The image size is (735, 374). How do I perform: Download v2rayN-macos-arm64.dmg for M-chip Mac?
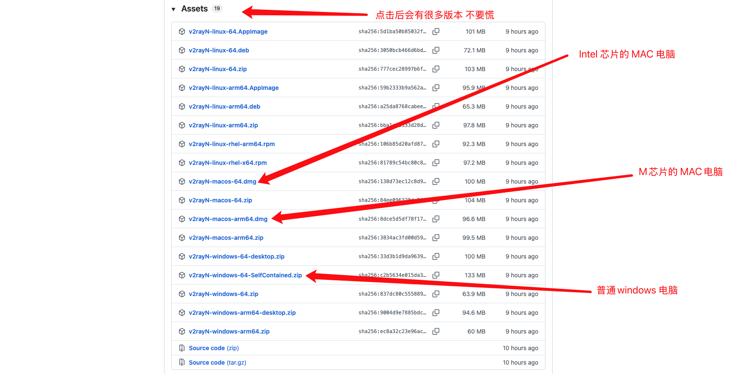point(228,219)
